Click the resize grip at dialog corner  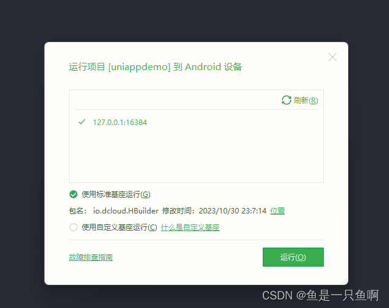coord(345,281)
